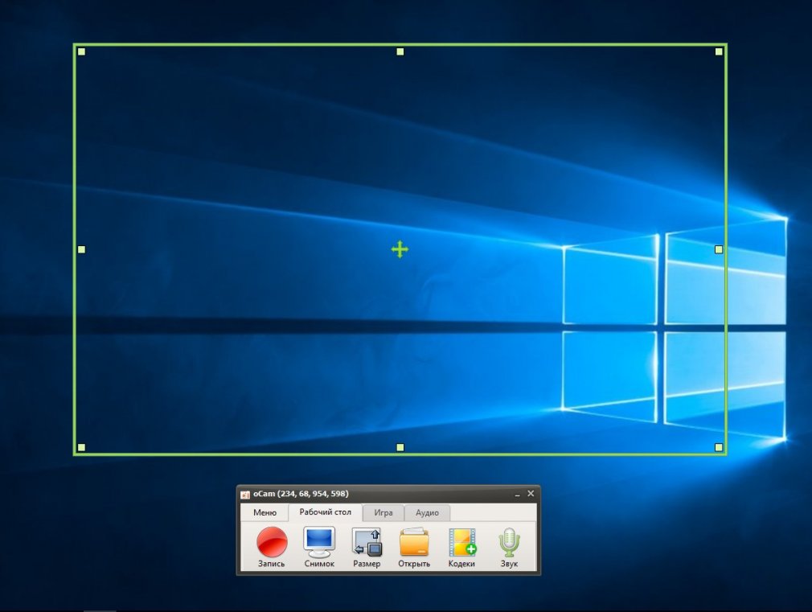Click the oCam app icon in title bar
The width and height of the screenshot is (812, 612).
245,495
